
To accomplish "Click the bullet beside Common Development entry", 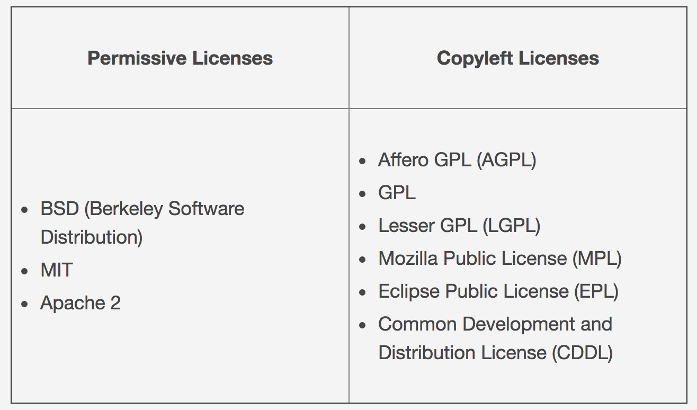I will coord(362,325).
